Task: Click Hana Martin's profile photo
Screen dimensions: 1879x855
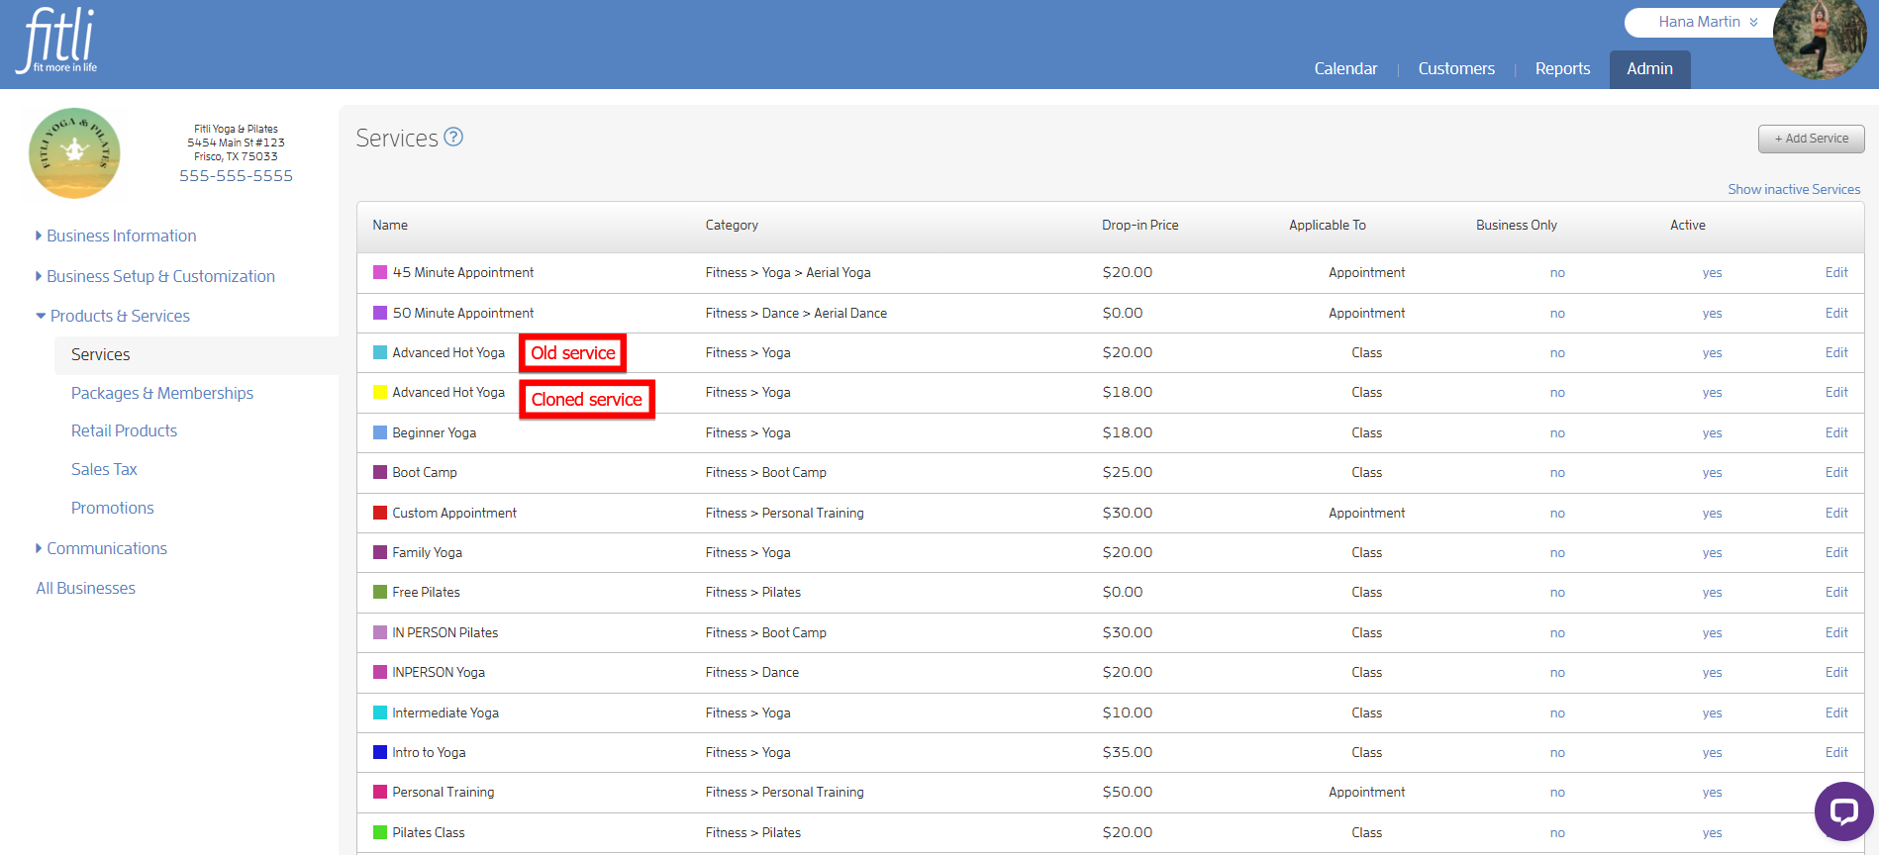Action: click(x=1820, y=40)
